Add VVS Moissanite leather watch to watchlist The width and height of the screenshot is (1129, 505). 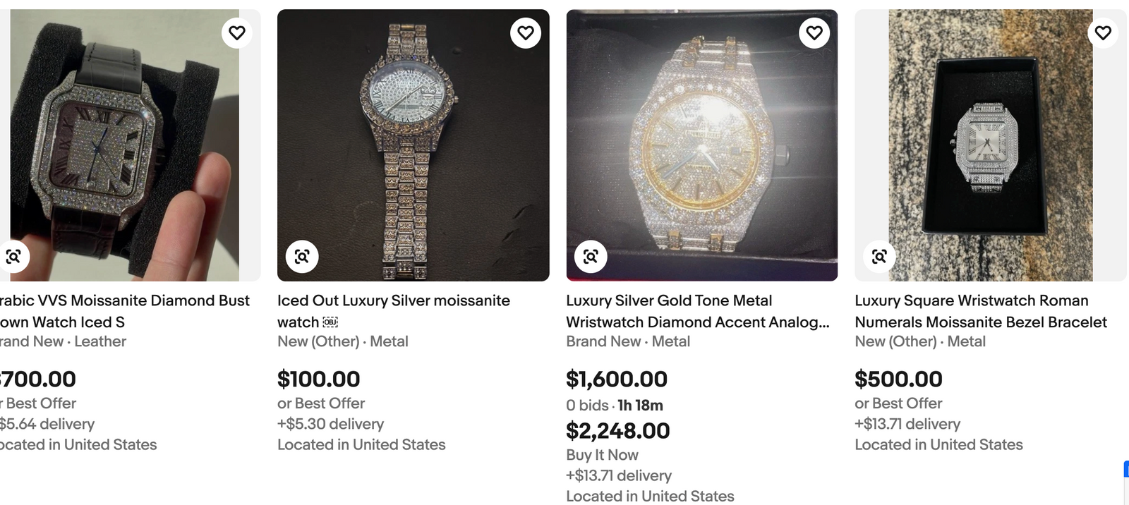point(237,32)
